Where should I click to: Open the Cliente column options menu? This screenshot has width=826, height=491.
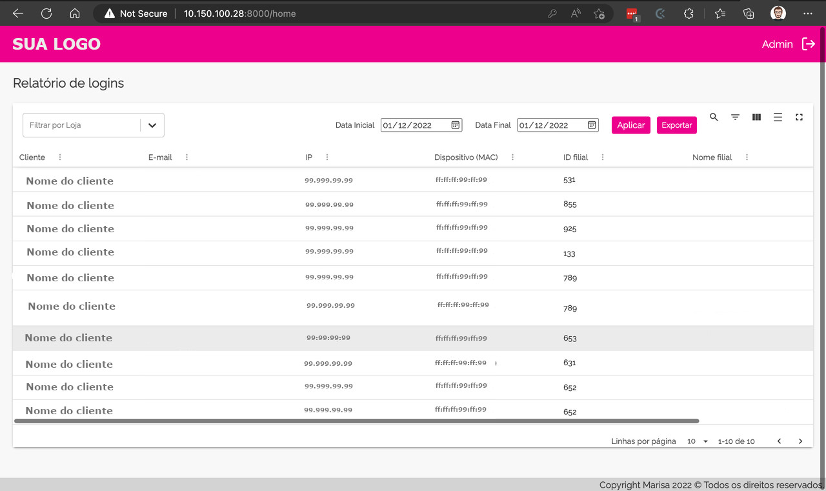click(x=59, y=157)
